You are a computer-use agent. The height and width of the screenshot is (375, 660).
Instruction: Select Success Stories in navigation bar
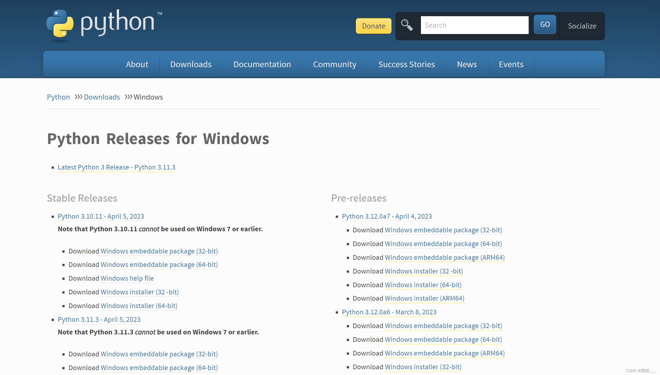(406, 64)
